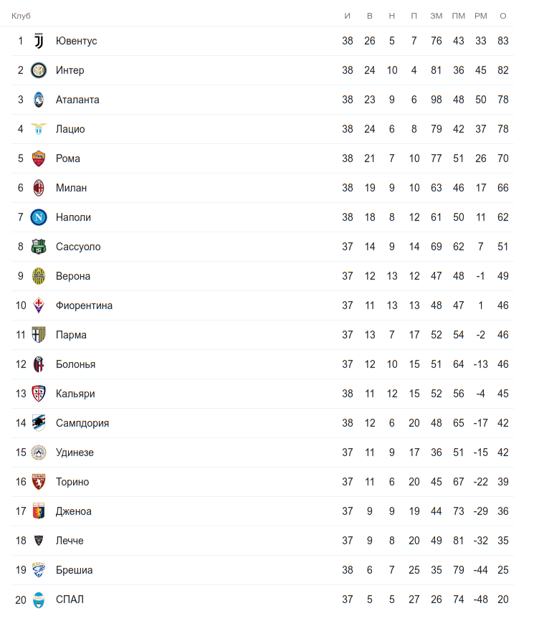Select the Atalanta crest icon

(x=39, y=100)
